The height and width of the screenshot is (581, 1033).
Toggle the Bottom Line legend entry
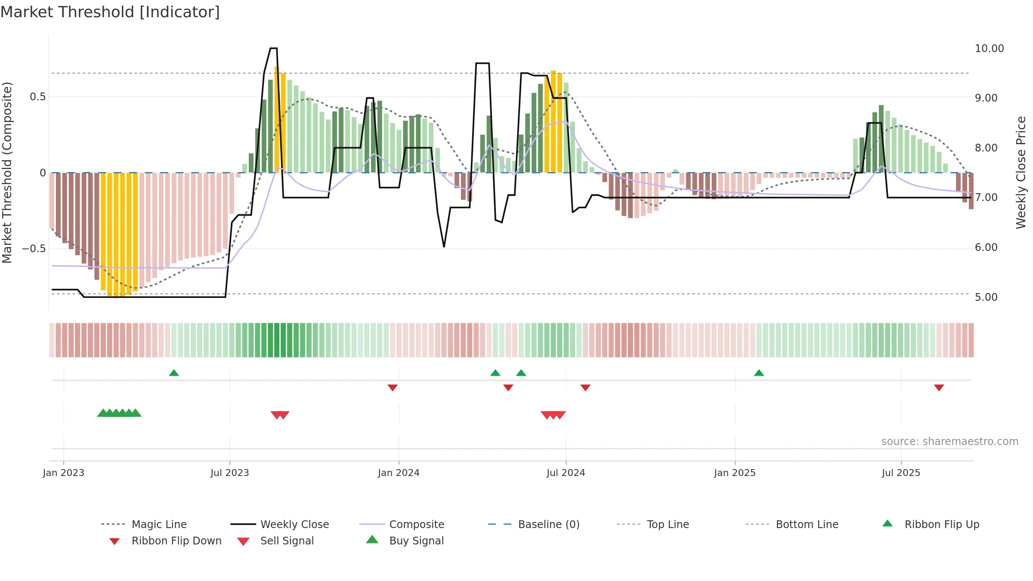792,524
